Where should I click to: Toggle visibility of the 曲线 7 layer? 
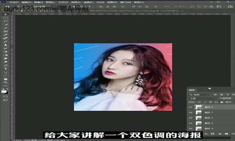191,112
